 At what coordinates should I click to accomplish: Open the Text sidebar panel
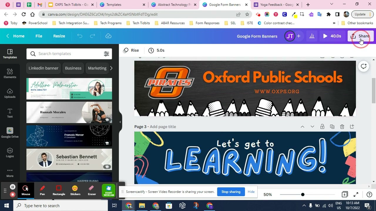[x=10, y=113]
